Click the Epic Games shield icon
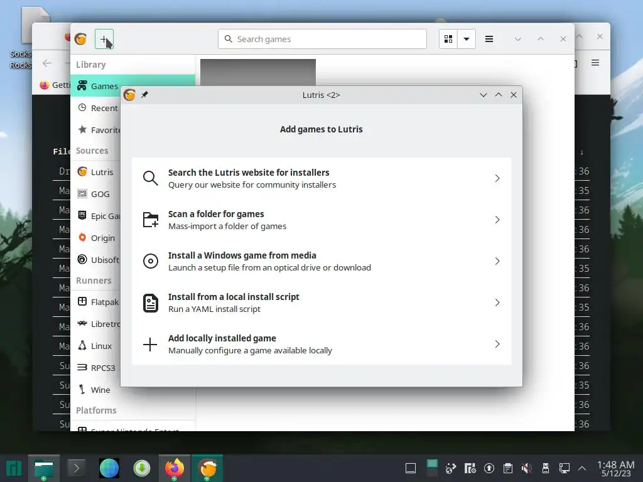643x482 pixels. [82, 215]
